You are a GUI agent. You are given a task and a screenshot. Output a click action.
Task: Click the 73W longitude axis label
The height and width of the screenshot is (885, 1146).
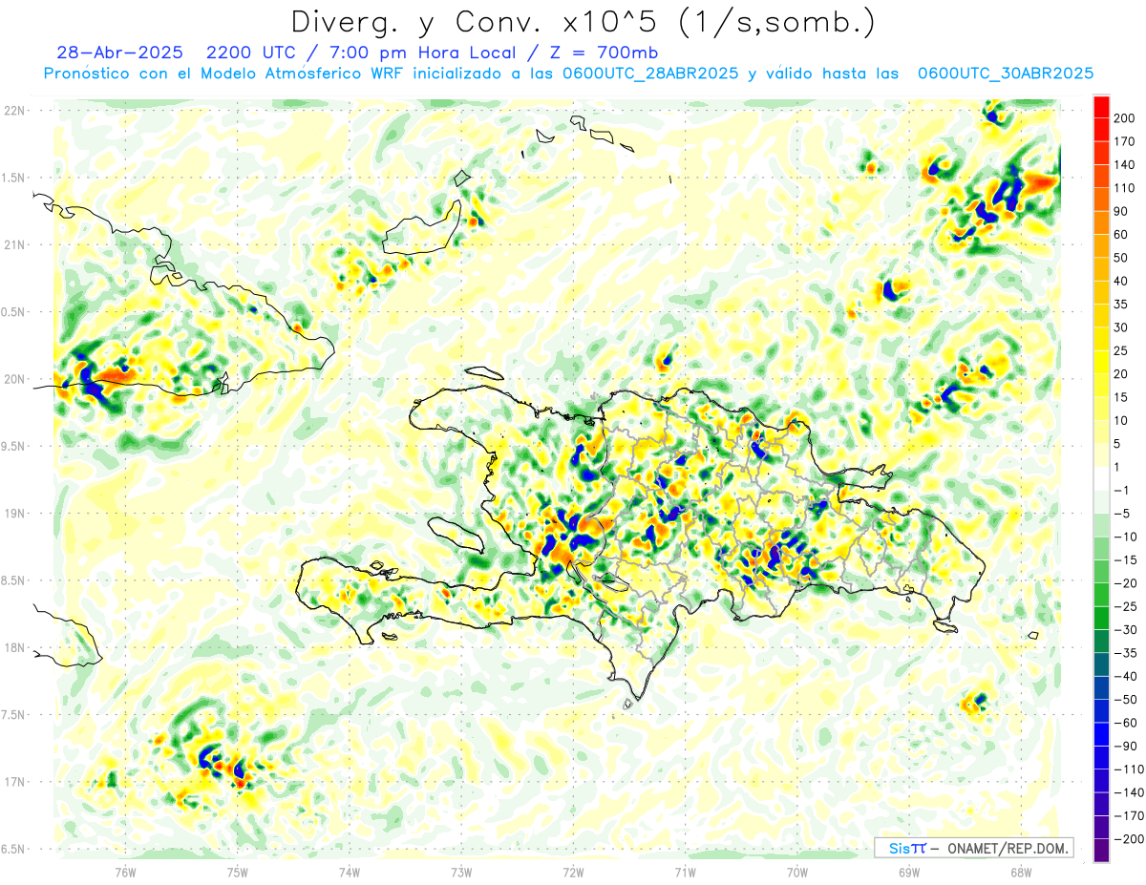click(461, 871)
